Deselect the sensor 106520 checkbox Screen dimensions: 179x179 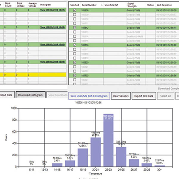[74, 63]
